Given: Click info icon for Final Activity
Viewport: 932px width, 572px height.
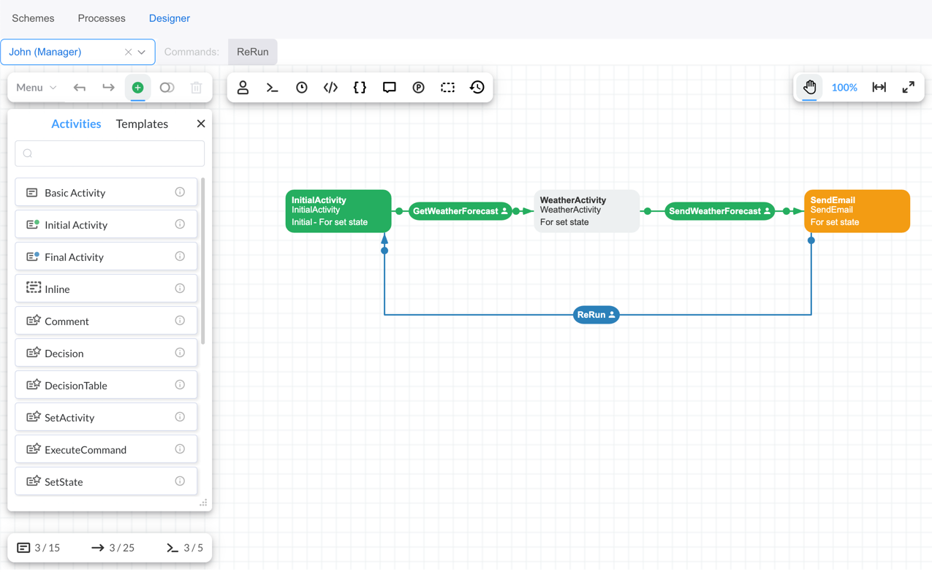Looking at the screenshot, I should [180, 256].
